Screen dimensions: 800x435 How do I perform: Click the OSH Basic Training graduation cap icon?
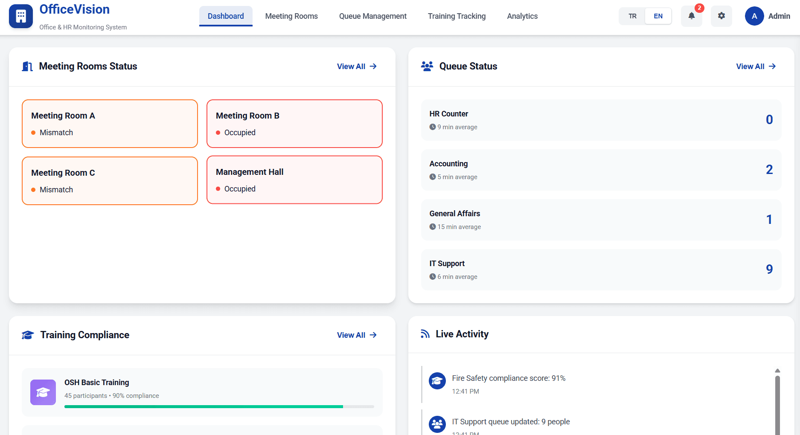point(43,392)
